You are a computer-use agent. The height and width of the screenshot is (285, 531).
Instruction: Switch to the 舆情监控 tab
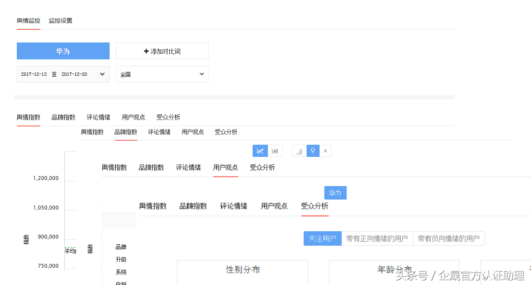click(x=28, y=21)
